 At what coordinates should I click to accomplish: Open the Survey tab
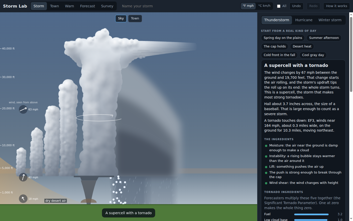click(107, 6)
